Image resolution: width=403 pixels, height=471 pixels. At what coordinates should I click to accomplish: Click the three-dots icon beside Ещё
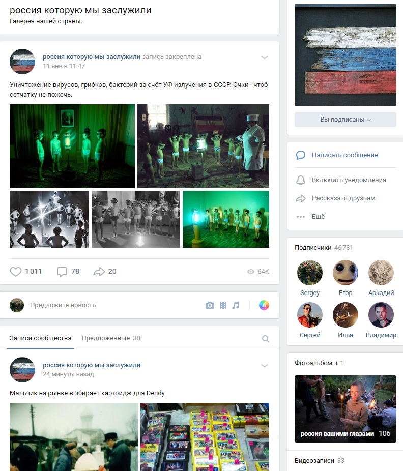point(301,217)
